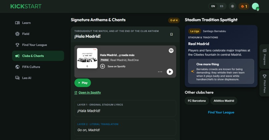Viewport: 269px width, 140px height.
Task: Click the Signature Anthems & Chants heading
Action: point(98,20)
